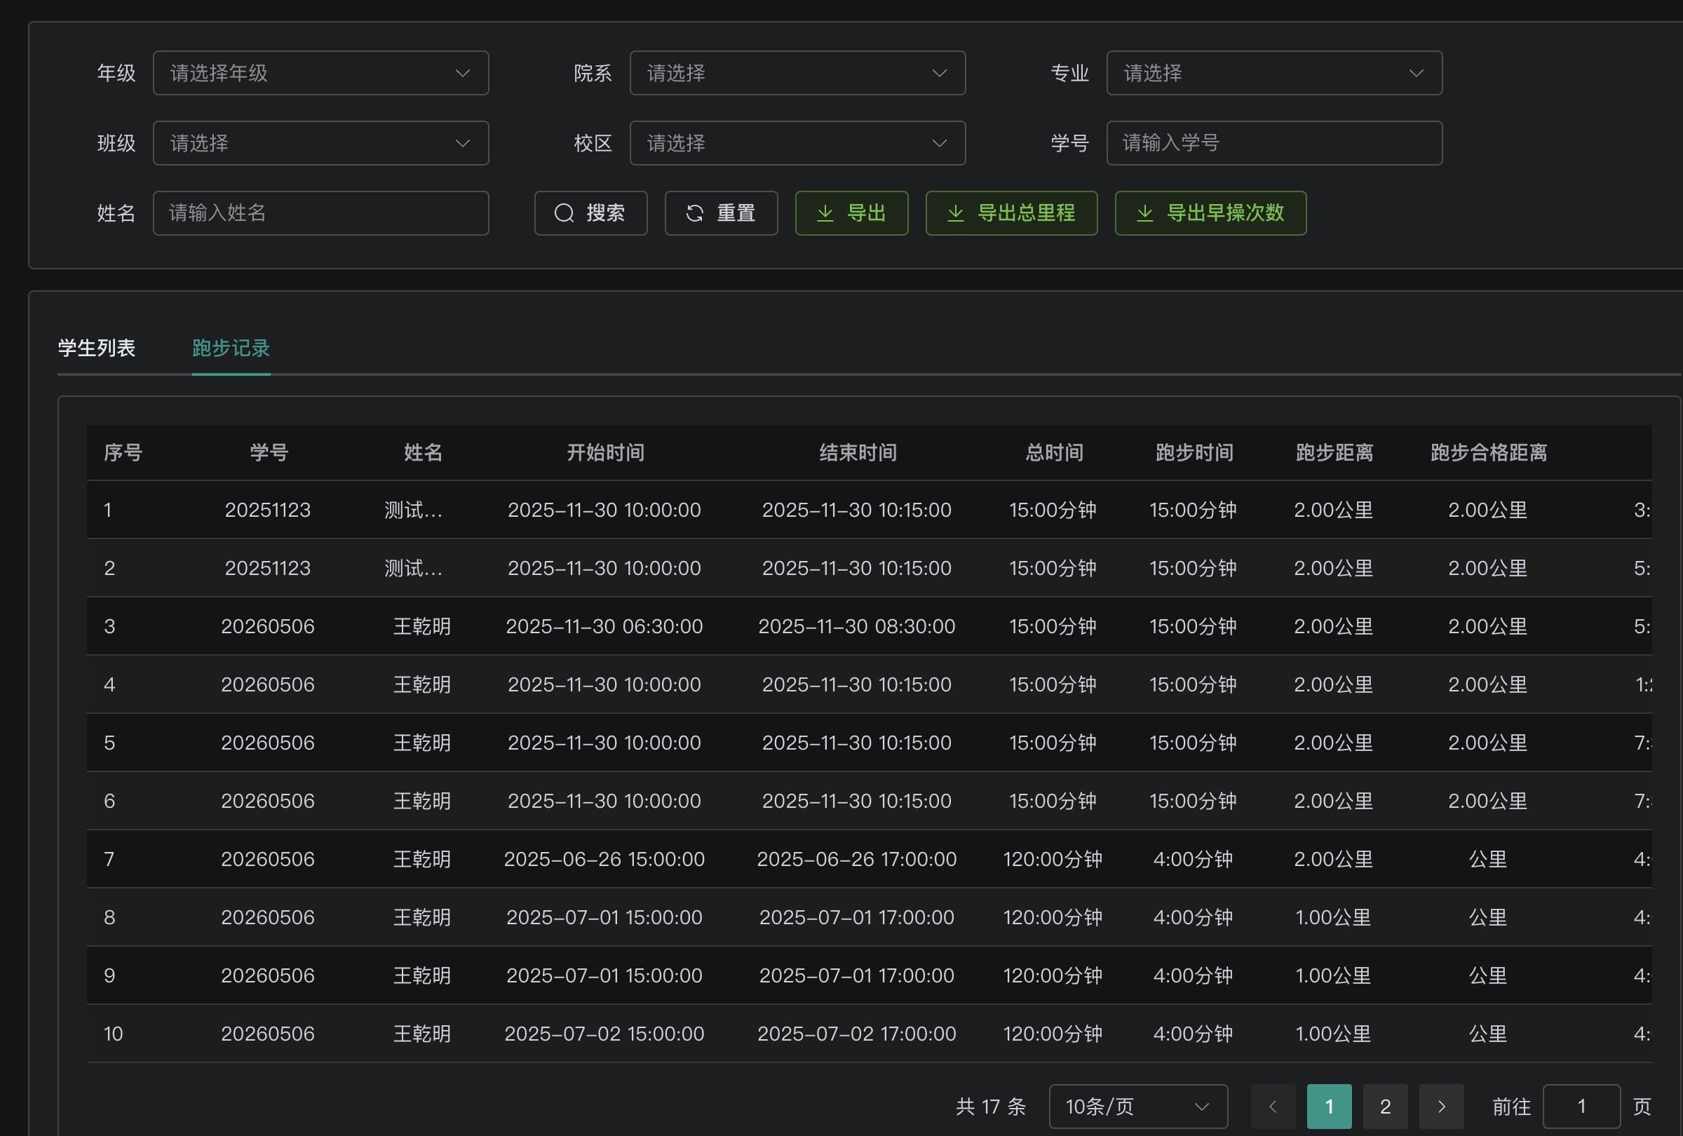Viewport: 1683px width, 1136px height.
Task: Select the 跑步记录 tab
Action: point(231,349)
